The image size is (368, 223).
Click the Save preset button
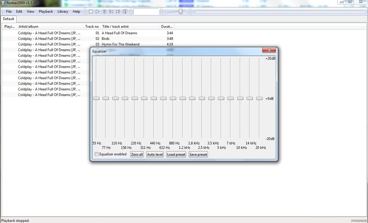198,154
